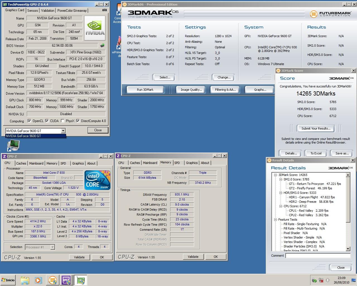Click the BIOS save chip icon in GPU-Z

[x=102, y=45]
